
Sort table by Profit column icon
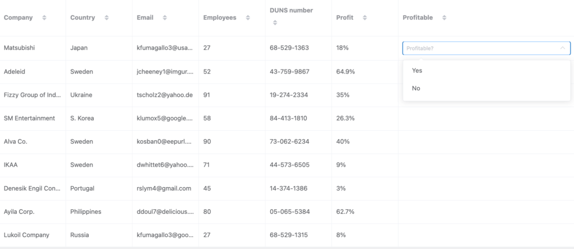(x=364, y=17)
